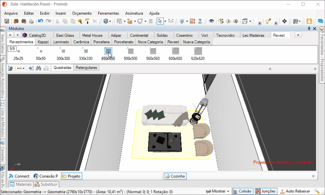Expand the wireframe cube dropdown arrow

click(x=250, y=21)
